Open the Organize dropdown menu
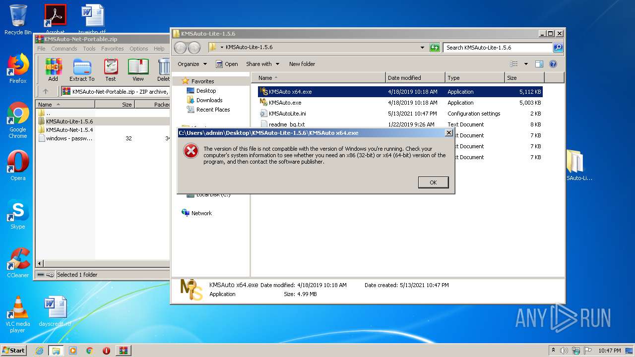 coord(191,64)
